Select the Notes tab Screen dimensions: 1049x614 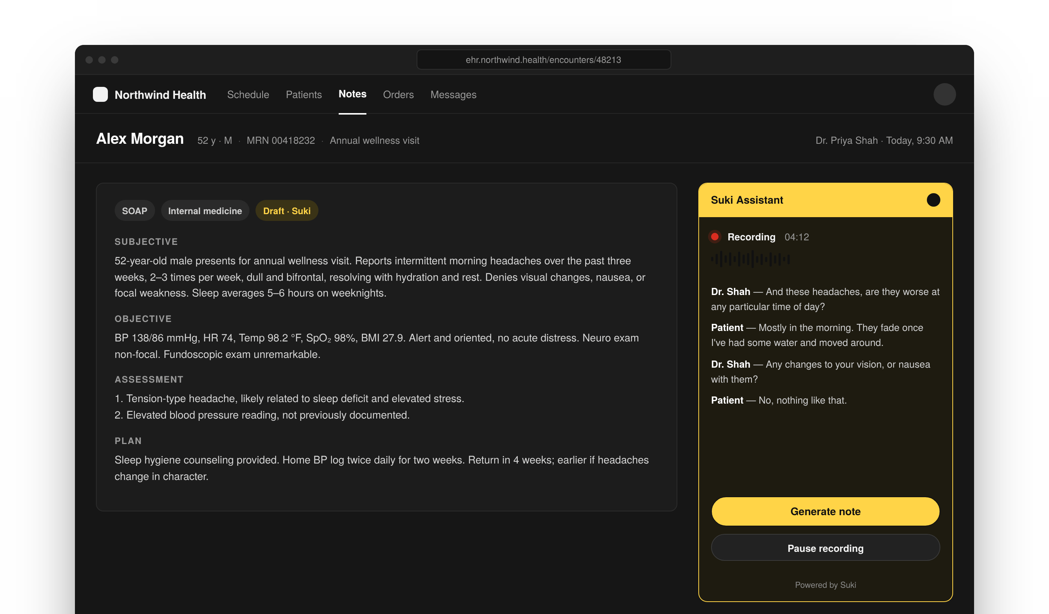click(x=352, y=94)
